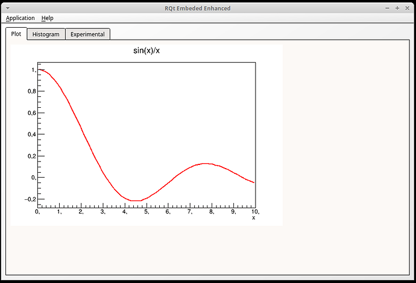Minimize the RQt Embeded Enhanced window

point(387,8)
